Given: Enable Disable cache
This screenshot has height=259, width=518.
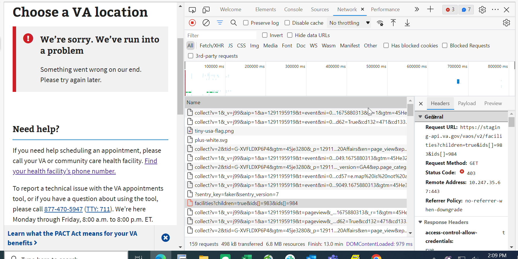Looking at the screenshot, I should 287,23.
